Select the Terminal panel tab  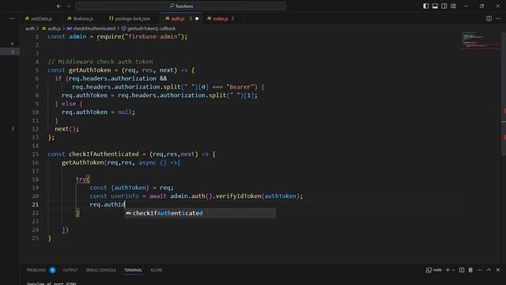pos(133,270)
